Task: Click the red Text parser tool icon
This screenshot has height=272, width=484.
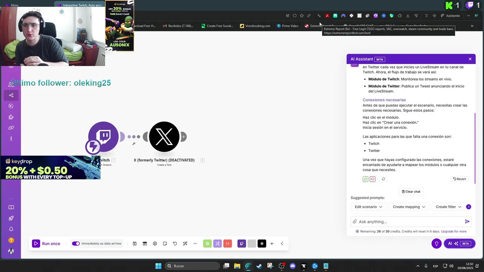Action: [x=228, y=244]
